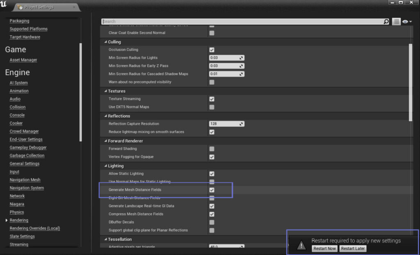This screenshot has height=255, width=420.
Task: Open Supported Platforms settings
Action: pos(29,29)
